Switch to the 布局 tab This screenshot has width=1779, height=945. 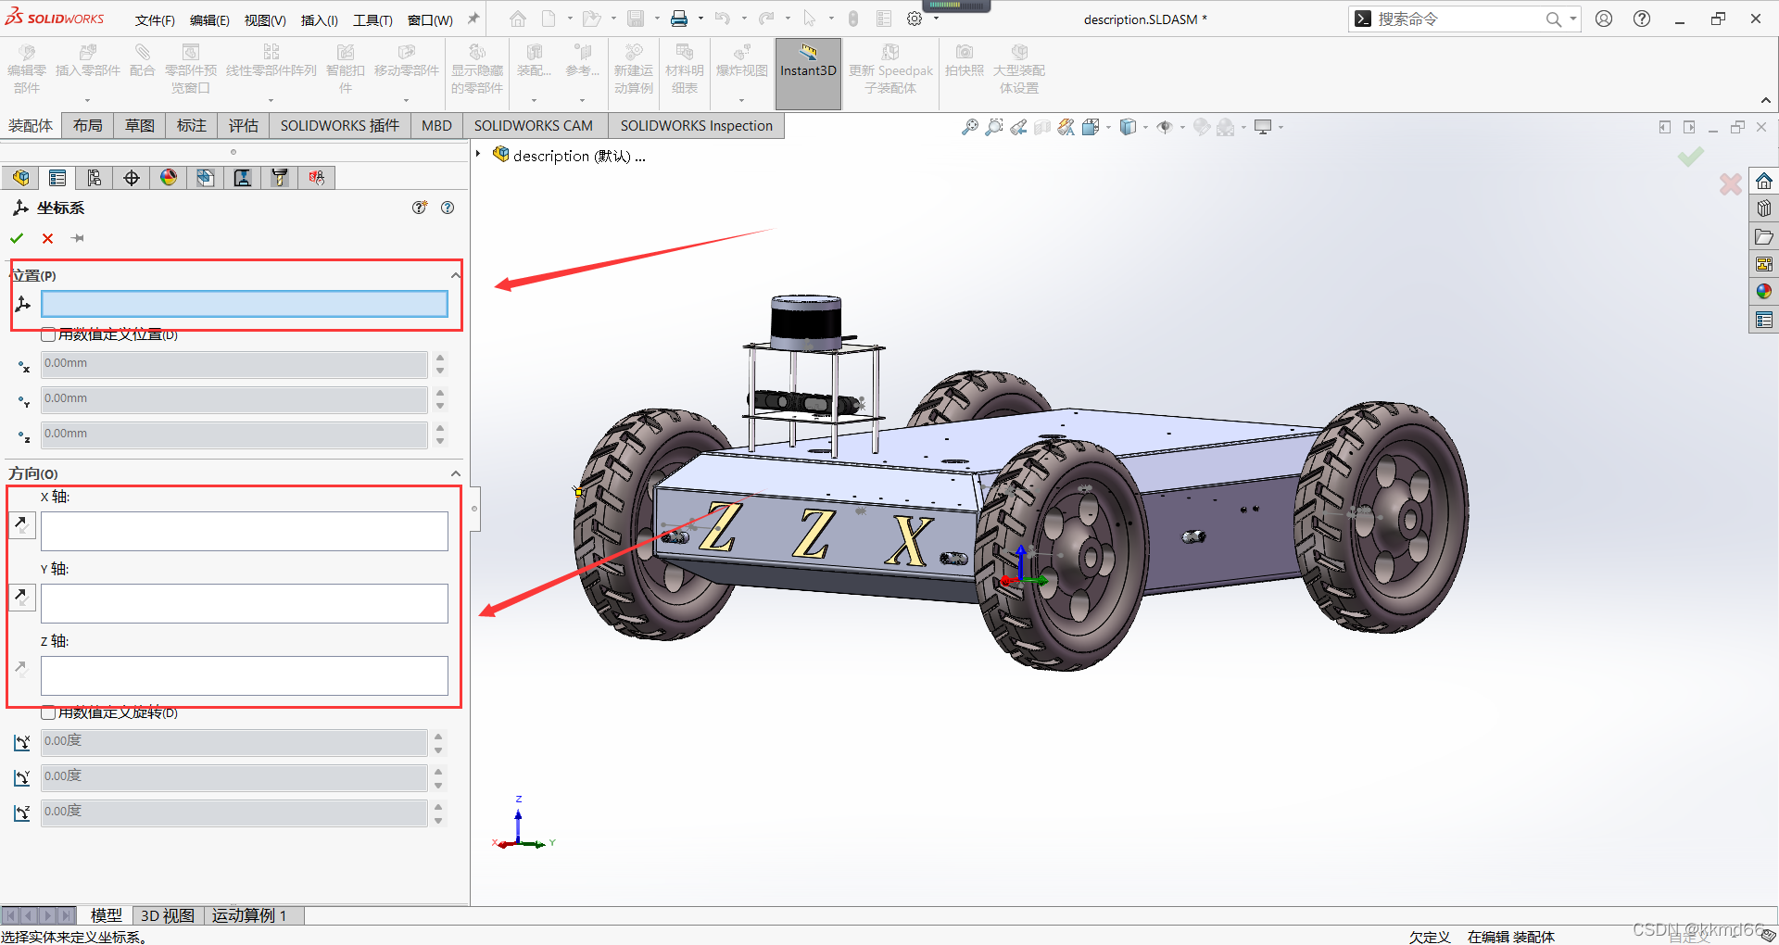click(x=88, y=126)
